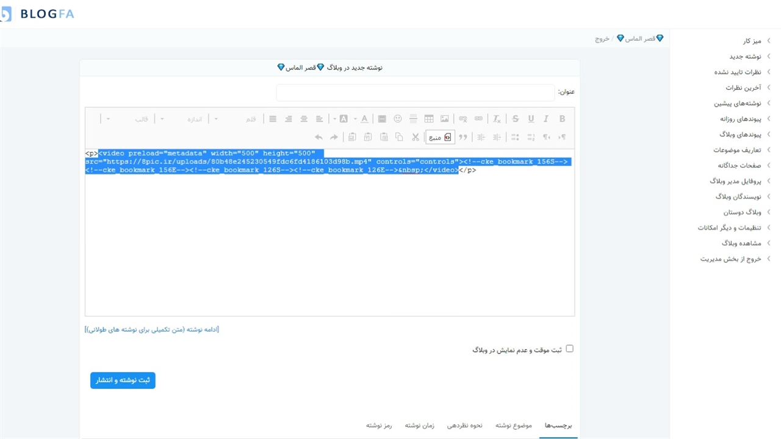Insert an image using the picture icon
This screenshot has height=439, width=781.
coord(445,119)
